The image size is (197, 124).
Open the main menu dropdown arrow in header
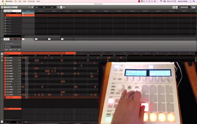point(29,7)
